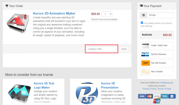This screenshot has width=179, height=105.
Task: Click the Email input field
Action: tap(160, 15)
